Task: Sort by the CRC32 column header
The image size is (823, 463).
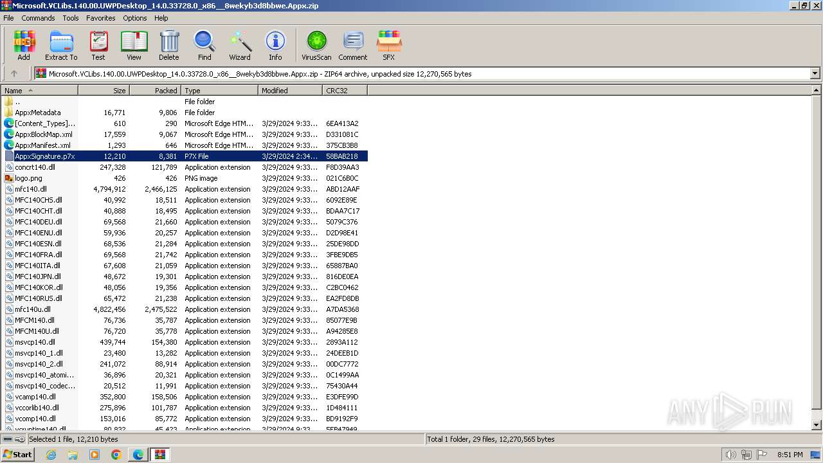Action: (345, 91)
